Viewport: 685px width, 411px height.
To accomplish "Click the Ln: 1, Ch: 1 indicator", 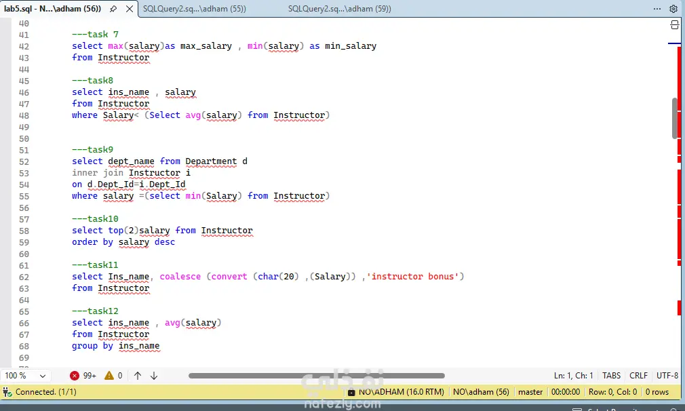I will 573,376.
